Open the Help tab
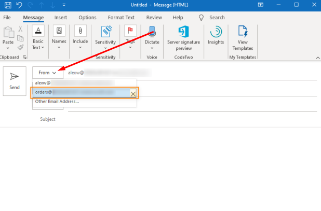The image size is (321, 211). [178, 18]
